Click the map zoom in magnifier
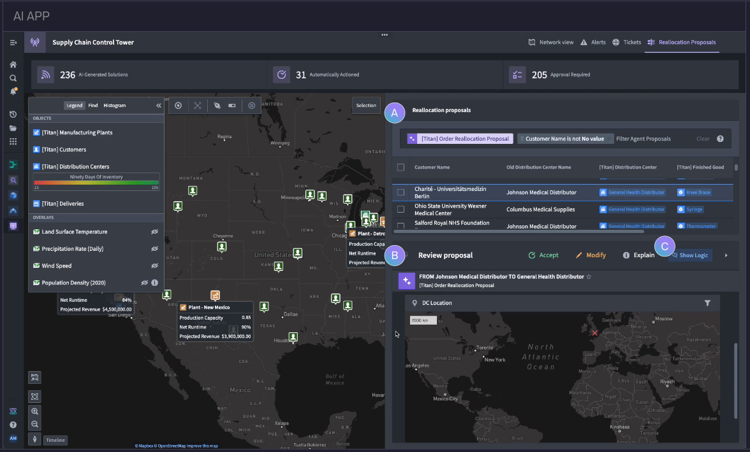750x452 pixels. [34, 411]
